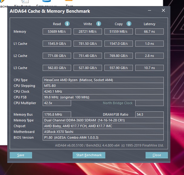The image size is (184, 175).
Task: Click the North Bridge Clock label
Action: click(x=118, y=103)
